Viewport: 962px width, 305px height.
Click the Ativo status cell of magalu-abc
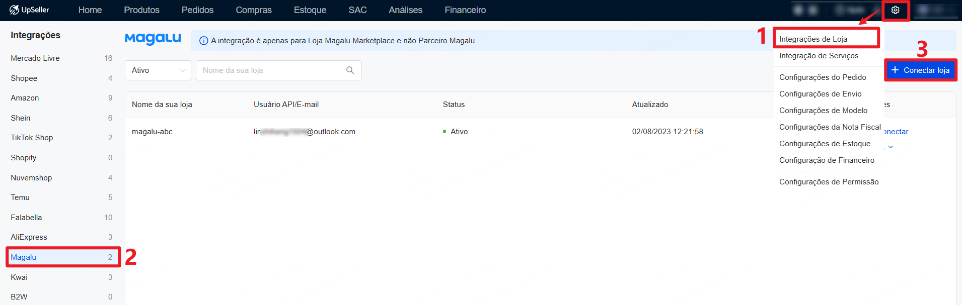click(x=456, y=132)
